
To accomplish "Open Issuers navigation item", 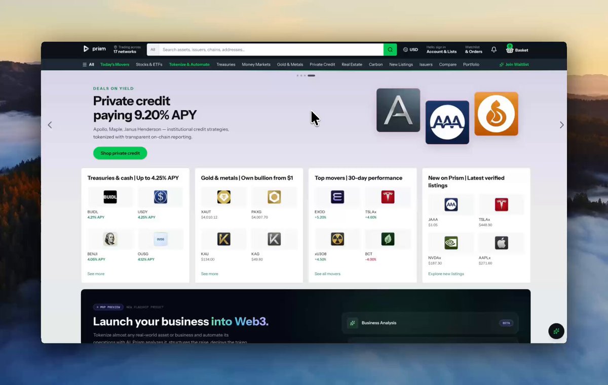I will pos(426,65).
